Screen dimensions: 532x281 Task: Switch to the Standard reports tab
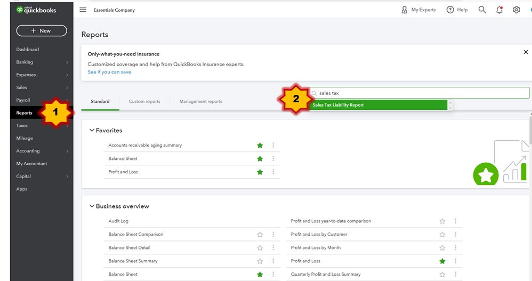100,101
